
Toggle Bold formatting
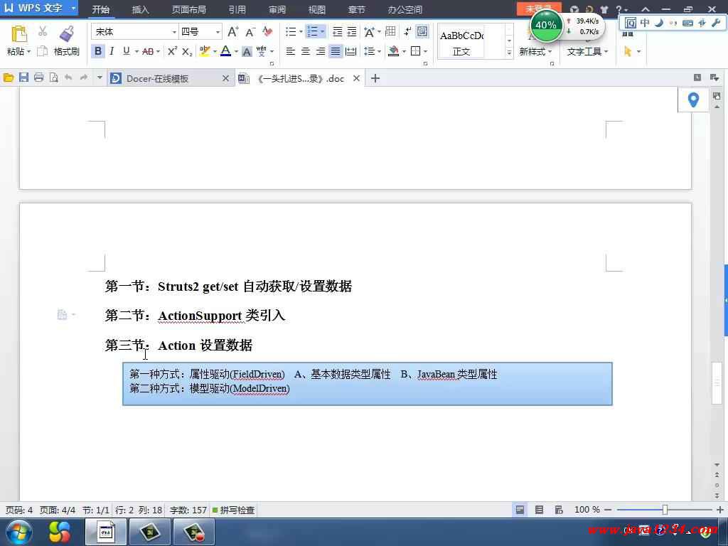(x=98, y=51)
